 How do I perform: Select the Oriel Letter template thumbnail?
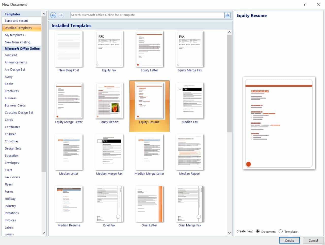[149, 204]
